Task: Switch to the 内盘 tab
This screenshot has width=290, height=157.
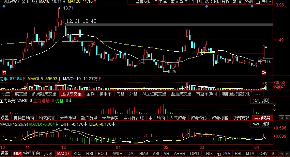Action: (120, 94)
